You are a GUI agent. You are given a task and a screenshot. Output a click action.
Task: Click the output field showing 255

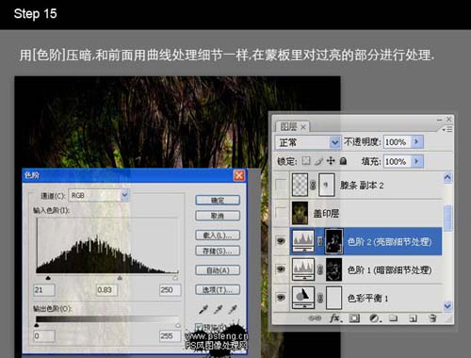click(171, 336)
